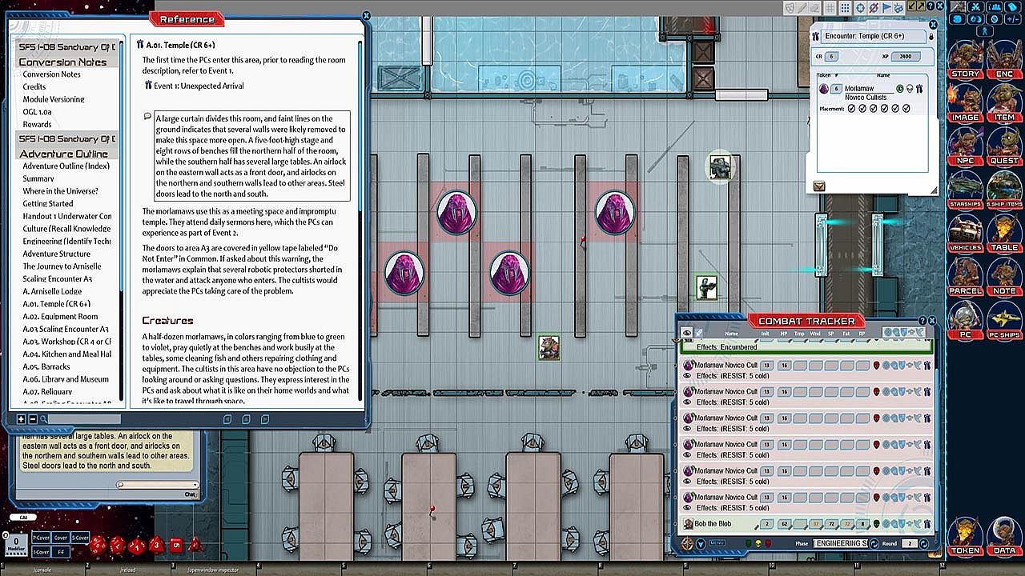Open the bottom-left arrow icon in Encounter window
1025x576 pixels.
[819, 186]
